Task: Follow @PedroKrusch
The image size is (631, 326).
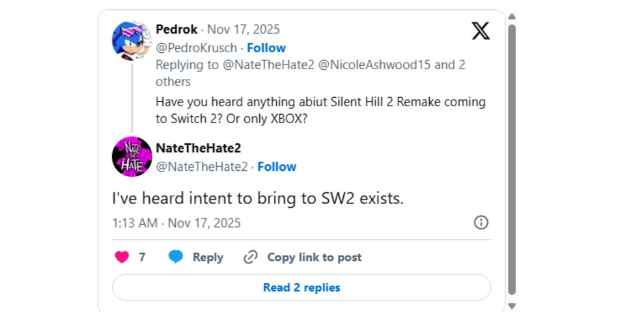Action: click(x=266, y=48)
